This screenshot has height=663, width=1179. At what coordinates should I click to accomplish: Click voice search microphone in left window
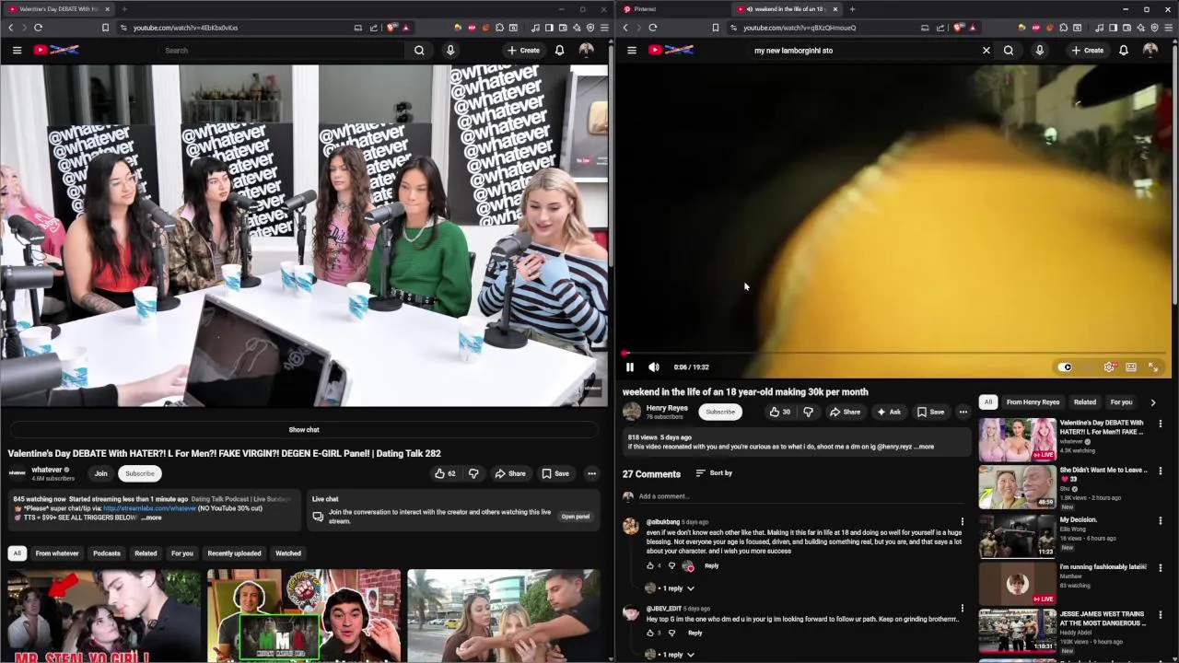click(x=450, y=50)
